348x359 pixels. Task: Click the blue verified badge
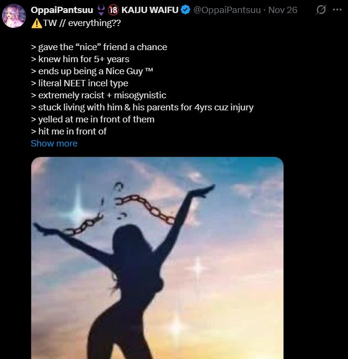coord(186,10)
